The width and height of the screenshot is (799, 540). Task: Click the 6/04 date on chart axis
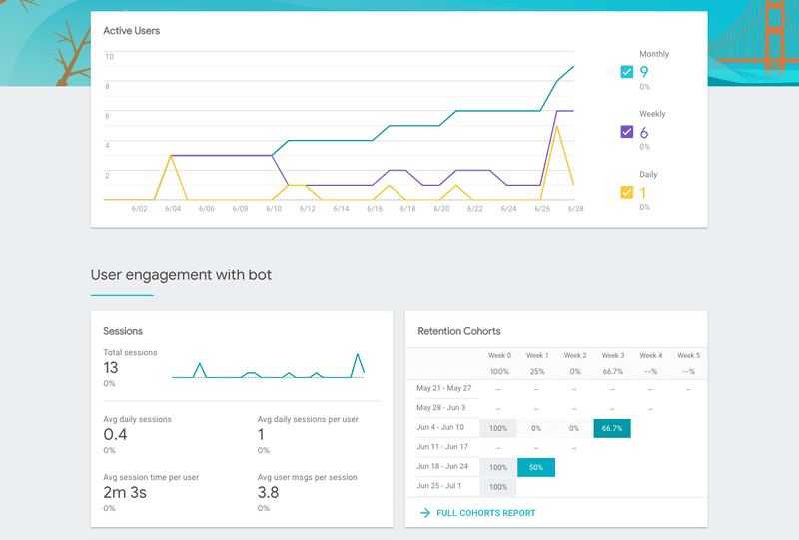[173, 209]
